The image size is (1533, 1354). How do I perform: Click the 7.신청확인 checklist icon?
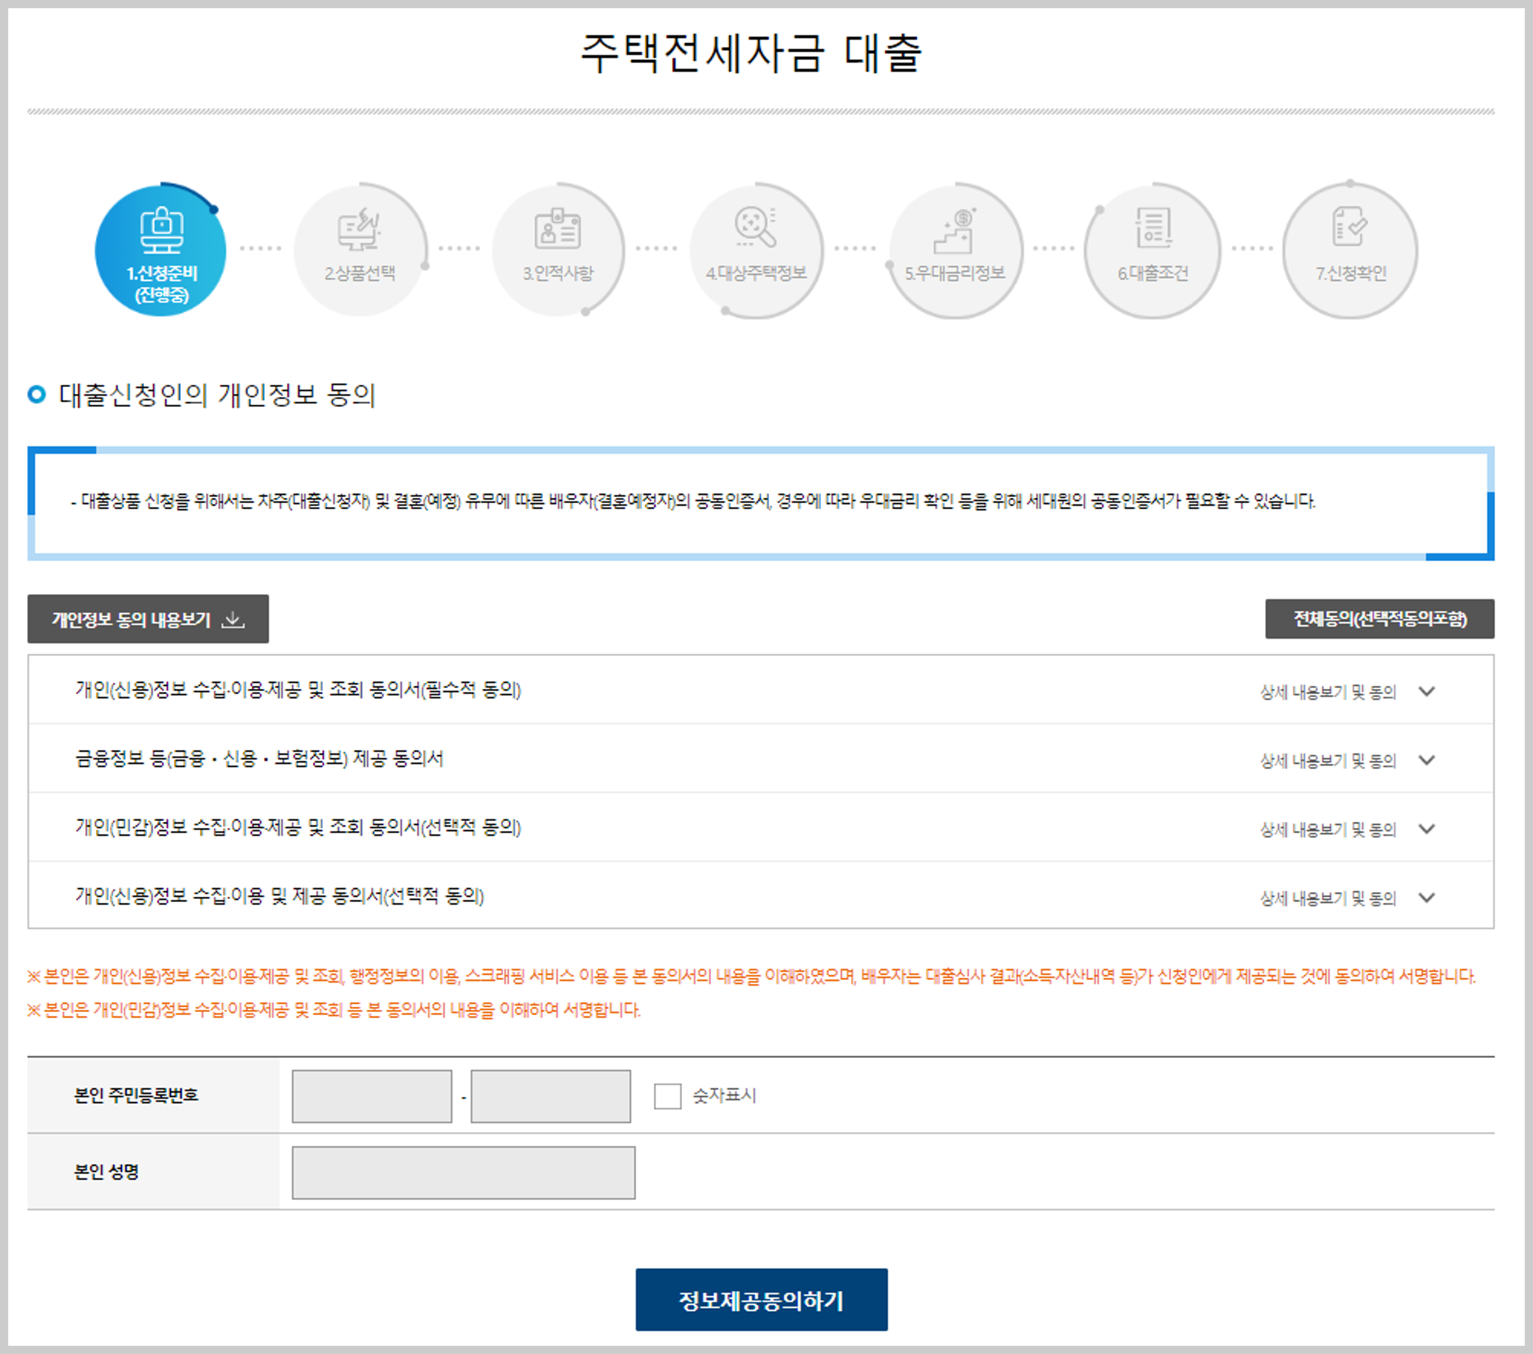tap(1350, 226)
